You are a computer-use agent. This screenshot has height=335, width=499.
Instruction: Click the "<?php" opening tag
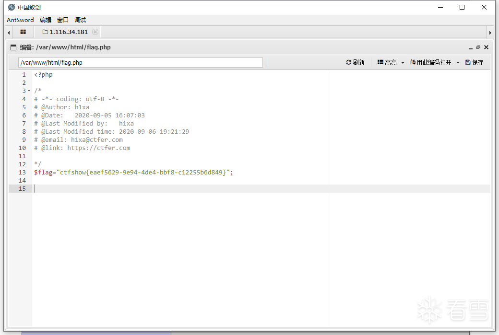point(43,75)
